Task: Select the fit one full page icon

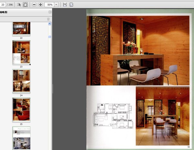Action: (71, 5)
